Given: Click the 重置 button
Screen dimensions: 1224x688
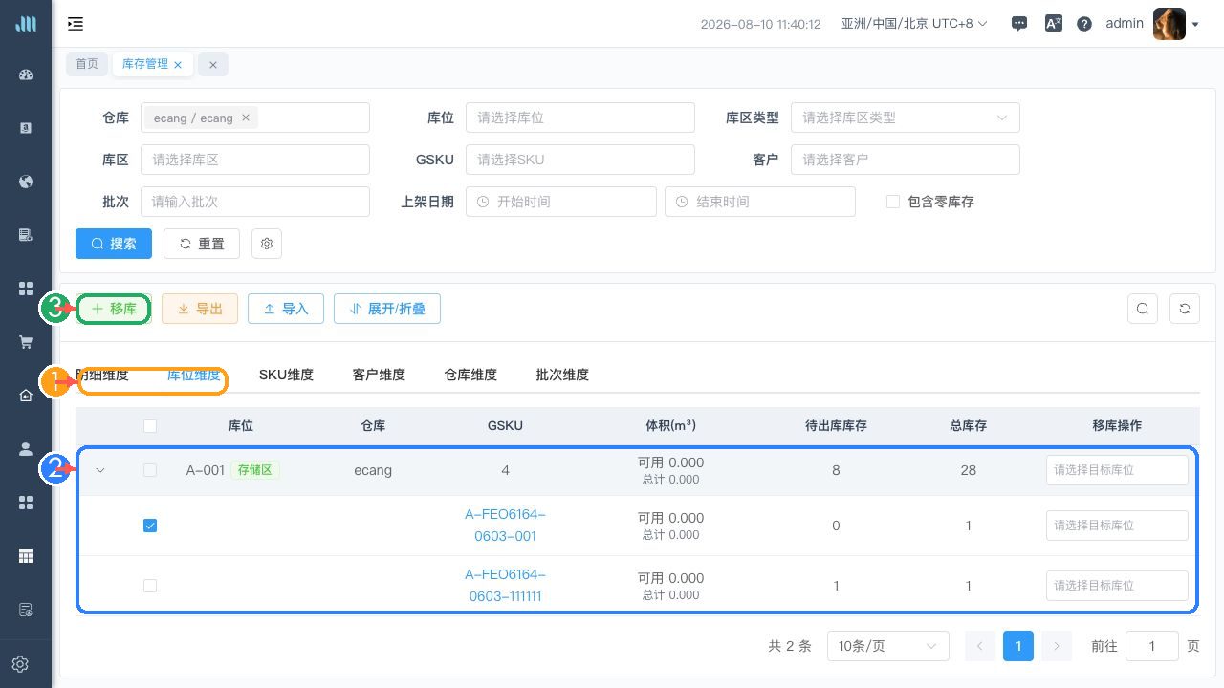Looking at the screenshot, I should pos(202,244).
